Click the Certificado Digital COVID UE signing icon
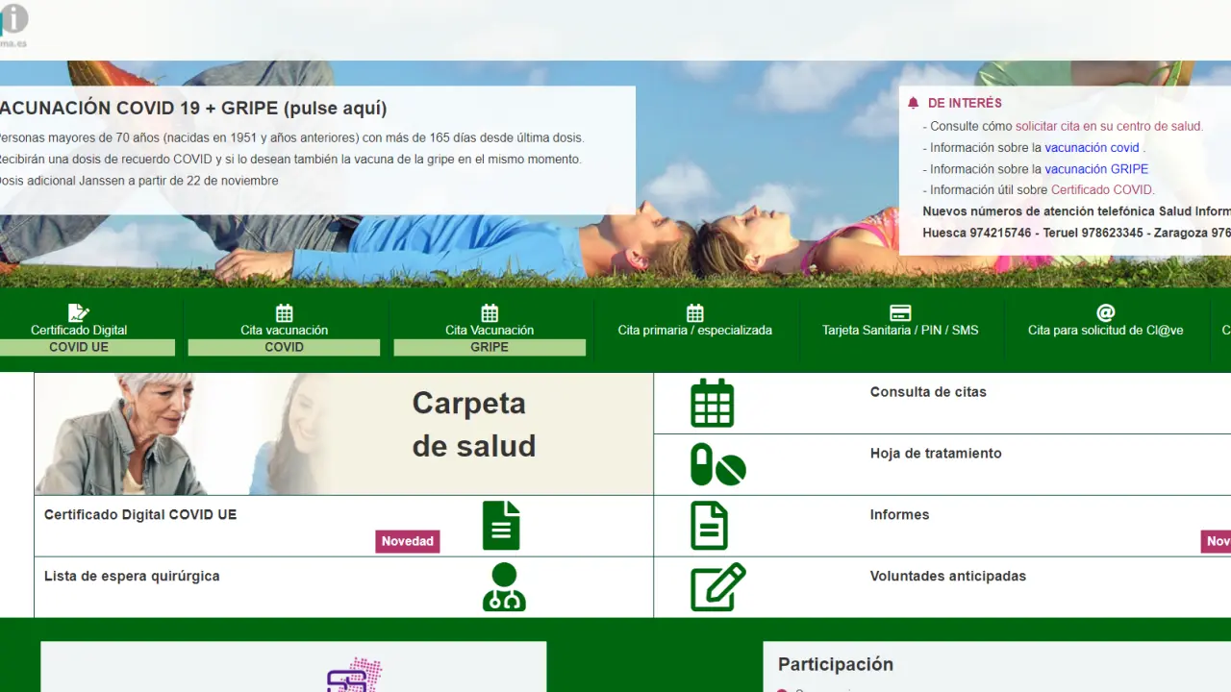The image size is (1231, 692). point(79,312)
